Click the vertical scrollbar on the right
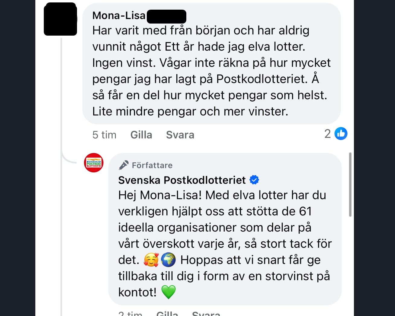 (x=350, y=185)
